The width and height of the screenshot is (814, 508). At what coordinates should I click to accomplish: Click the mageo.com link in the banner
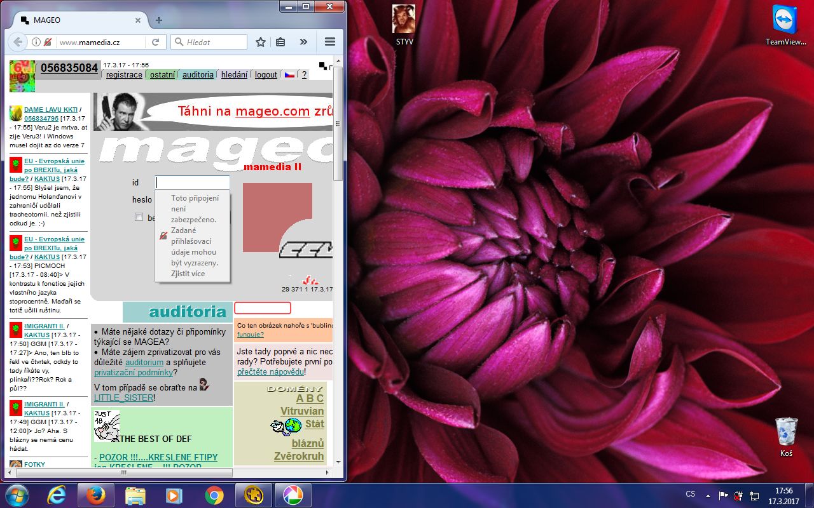272,111
